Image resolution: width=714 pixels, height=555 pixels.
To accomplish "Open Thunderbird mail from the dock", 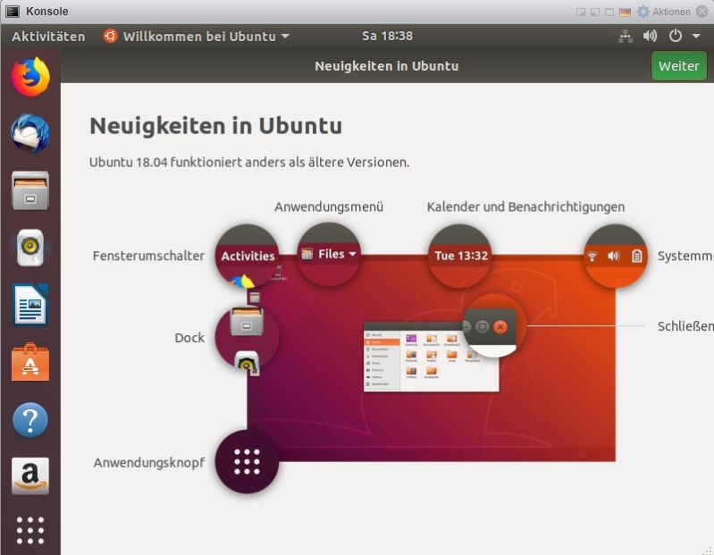I will tap(30, 133).
